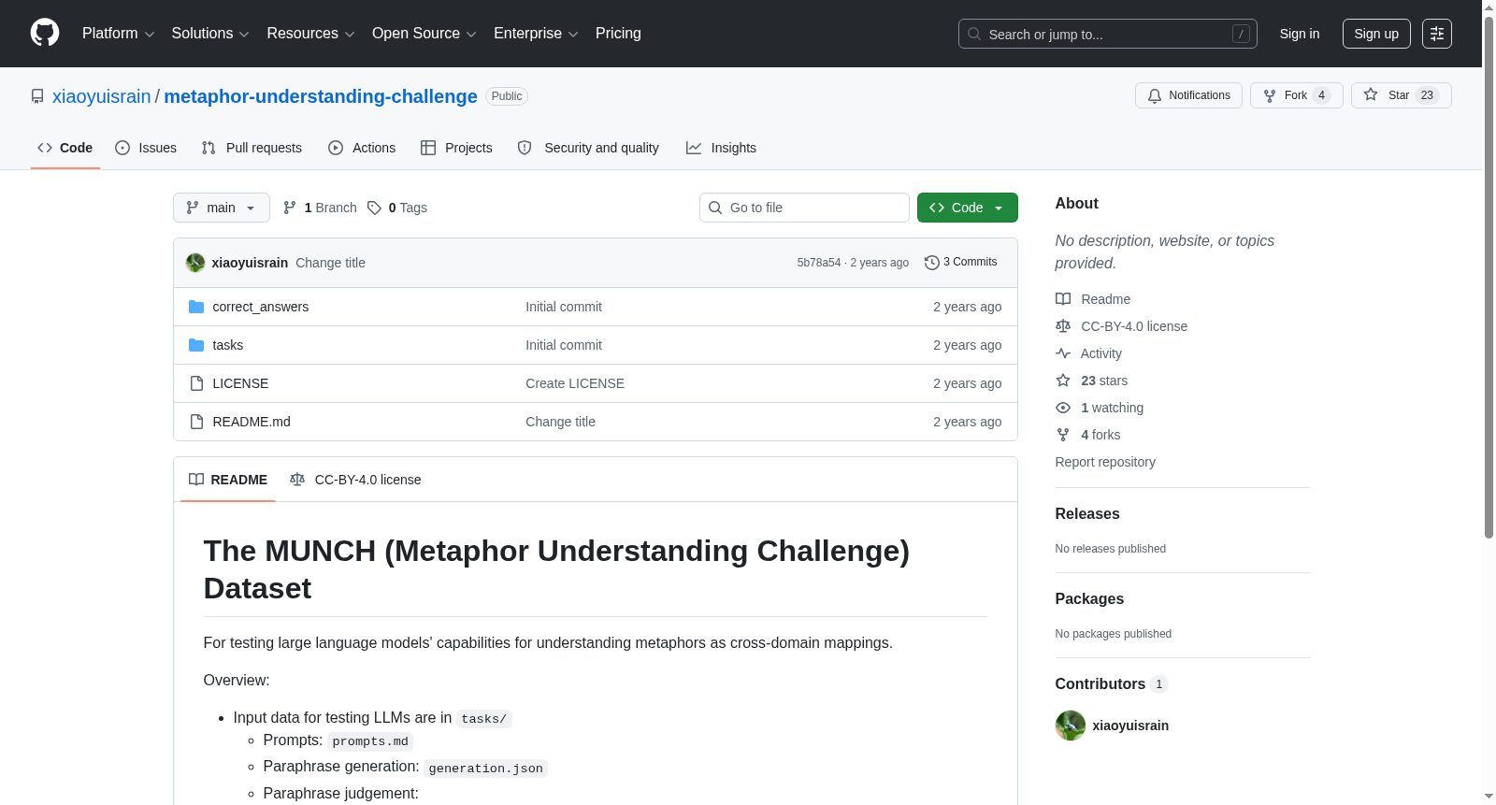Click the graph icon in the Insights tab
1496x805 pixels.
click(694, 148)
